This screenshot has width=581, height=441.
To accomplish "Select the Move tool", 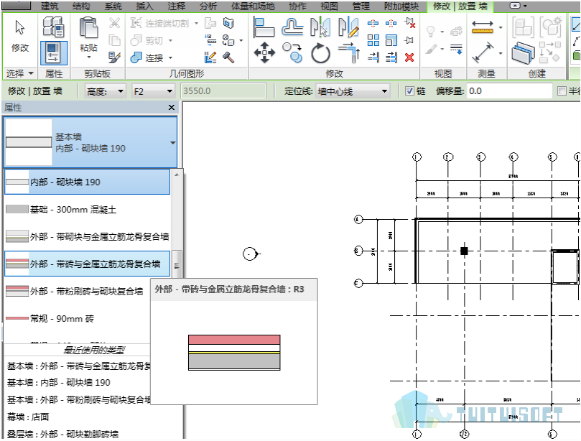I will pyautogui.click(x=264, y=52).
